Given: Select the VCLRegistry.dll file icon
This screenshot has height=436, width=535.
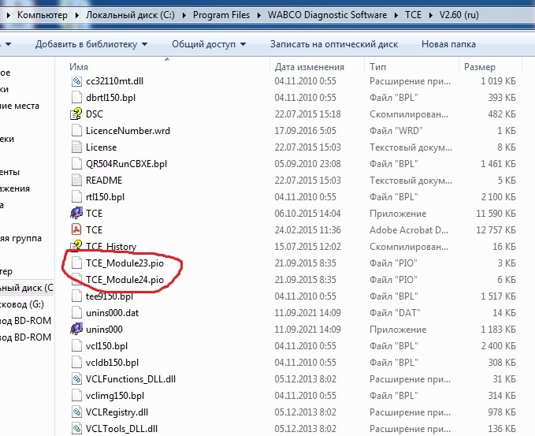Looking at the screenshot, I should (x=76, y=412).
